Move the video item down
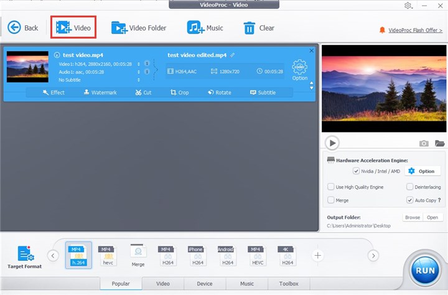 [x=312, y=88]
